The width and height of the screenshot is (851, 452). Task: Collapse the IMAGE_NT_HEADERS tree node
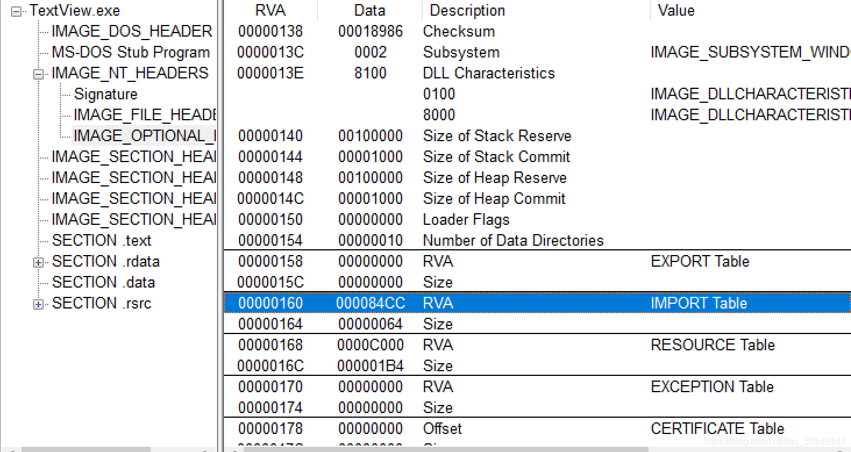click(x=38, y=74)
